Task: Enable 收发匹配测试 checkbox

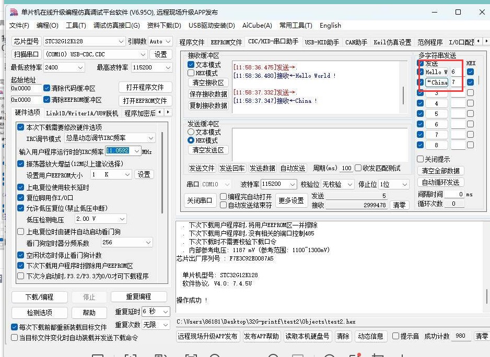Action: (x=358, y=168)
